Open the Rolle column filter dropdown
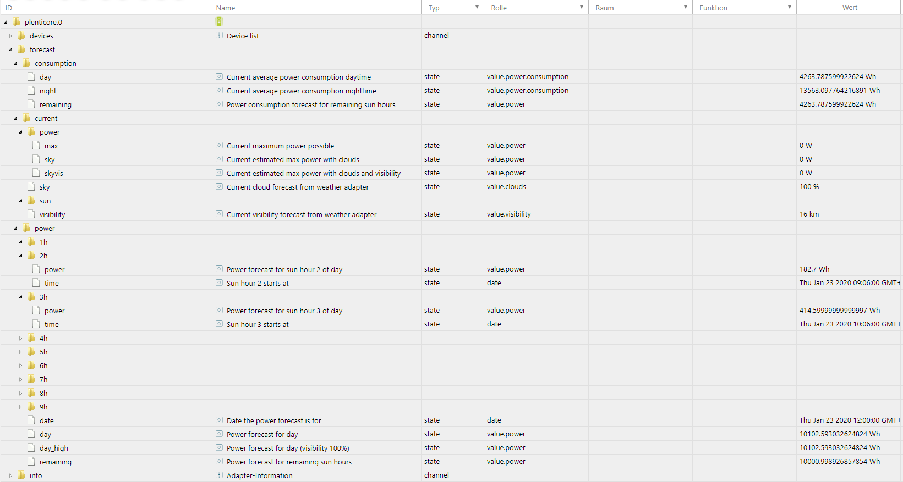Image resolution: width=903 pixels, height=482 pixels. click(x=582, y=7)
